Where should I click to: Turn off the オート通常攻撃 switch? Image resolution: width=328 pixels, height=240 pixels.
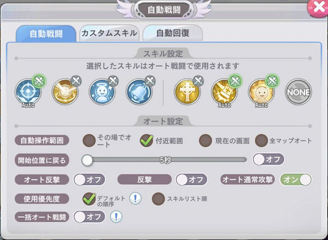point(296,180)
